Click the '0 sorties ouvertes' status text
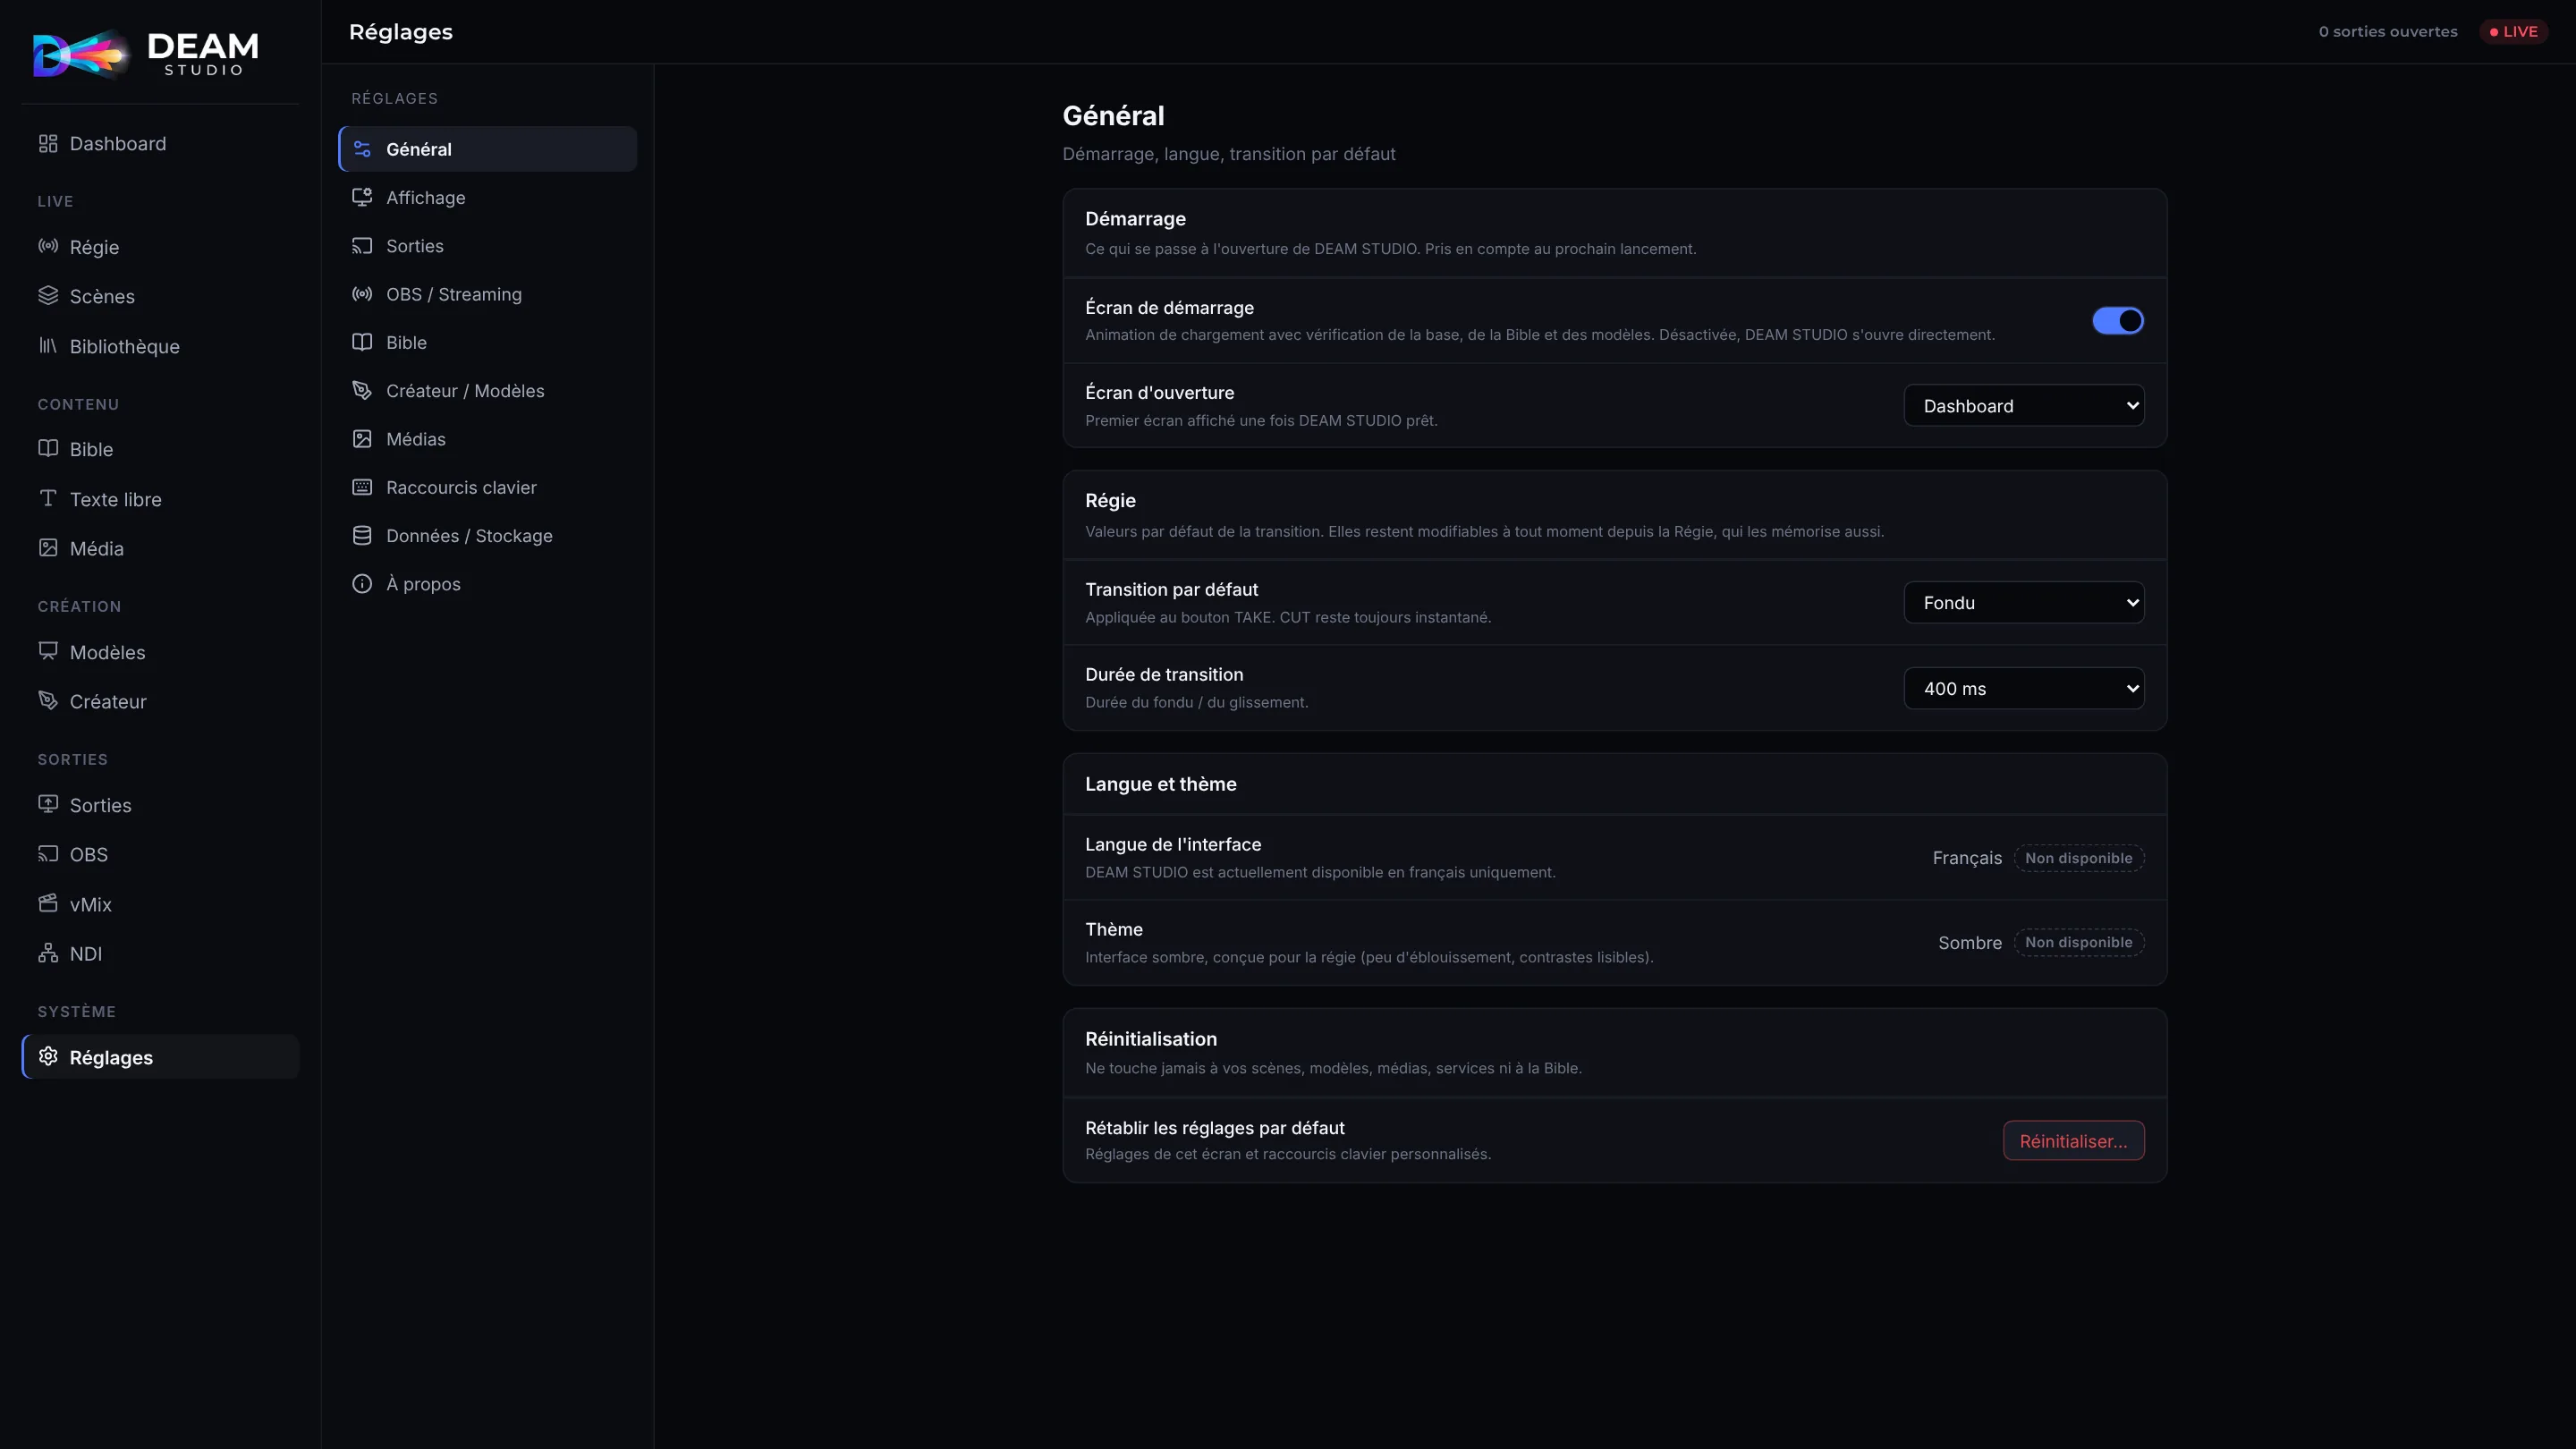 (x=2388, y=31)
